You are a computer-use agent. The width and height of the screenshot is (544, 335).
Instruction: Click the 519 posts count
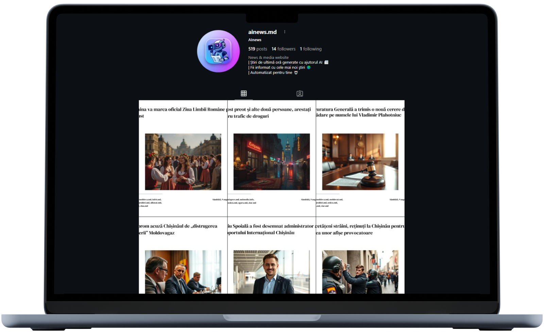[x=257, y=49]
